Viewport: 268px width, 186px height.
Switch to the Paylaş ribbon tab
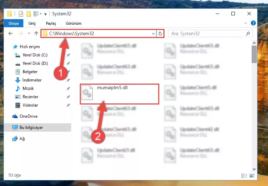51,23
